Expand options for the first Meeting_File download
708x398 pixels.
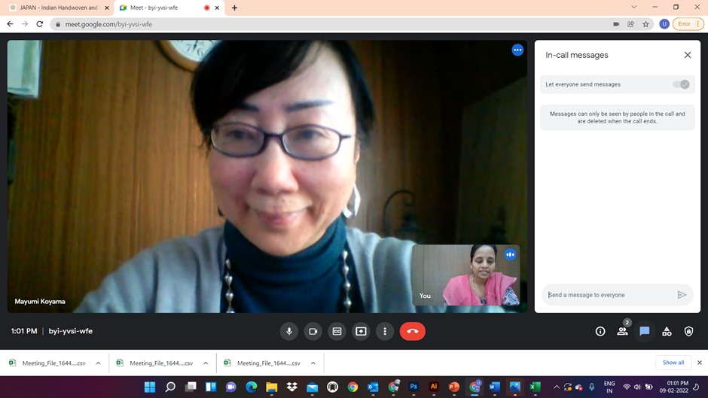[98, 363]
